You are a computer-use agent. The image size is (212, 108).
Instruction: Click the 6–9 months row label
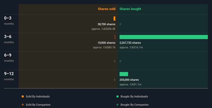coord(9,58)
